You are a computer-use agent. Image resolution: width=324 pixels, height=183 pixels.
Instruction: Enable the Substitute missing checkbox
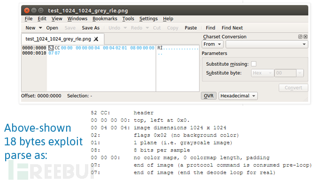(x=254, y=64)
